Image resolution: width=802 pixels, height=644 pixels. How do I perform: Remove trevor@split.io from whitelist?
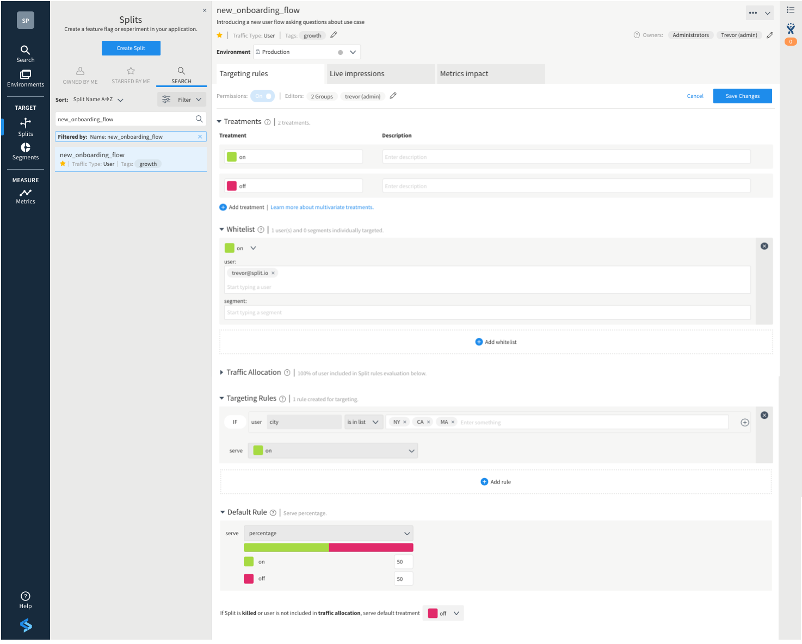click(273, 273)
